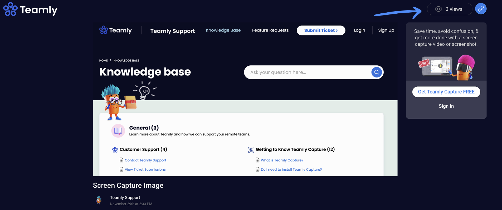Click the Teamly logo inside the captured image
Screen dimensions: 502x210
[115, 30]
